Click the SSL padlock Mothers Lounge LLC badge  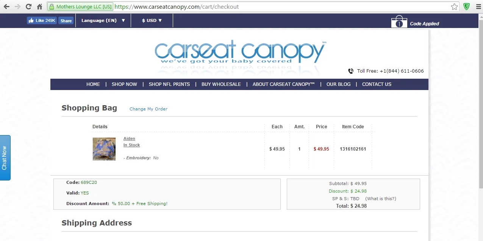point(80,7)
